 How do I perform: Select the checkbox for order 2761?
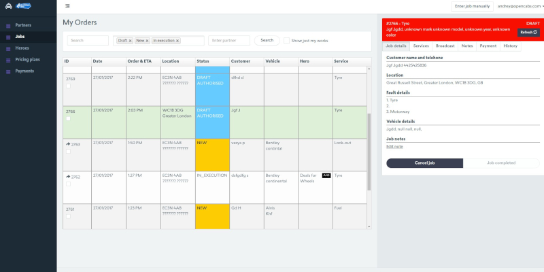click(x=68, y=216)
